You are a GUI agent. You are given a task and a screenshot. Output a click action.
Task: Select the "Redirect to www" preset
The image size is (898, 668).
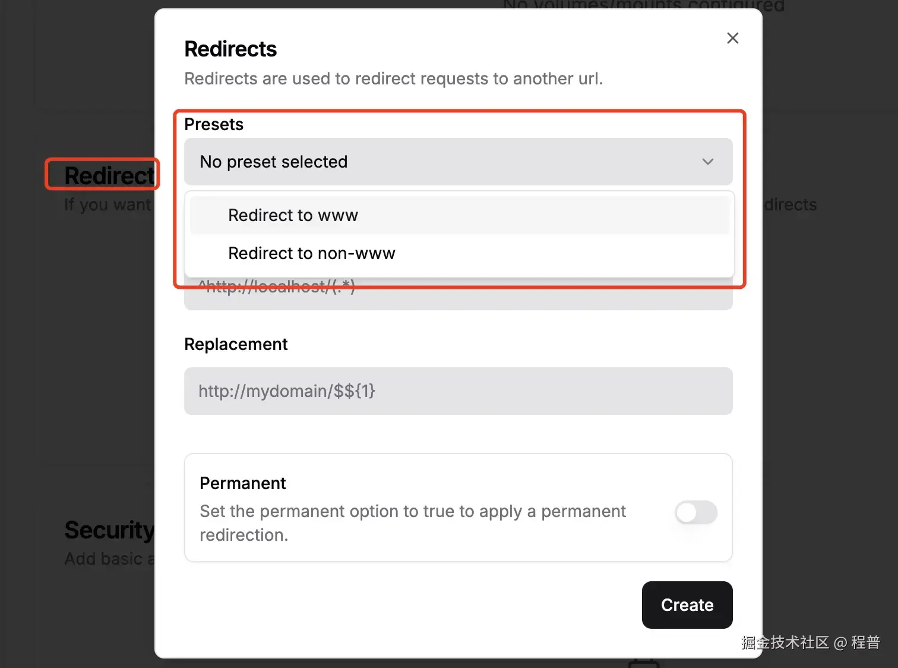pyautogui.click(x=293, y=215)
